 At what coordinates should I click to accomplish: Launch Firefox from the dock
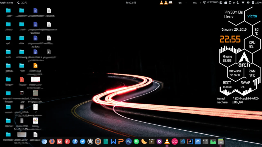tap(52, 141)
